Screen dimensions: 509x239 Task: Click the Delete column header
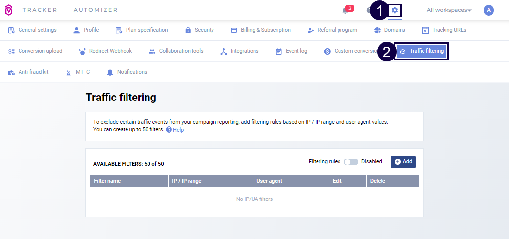coord(392,181)
